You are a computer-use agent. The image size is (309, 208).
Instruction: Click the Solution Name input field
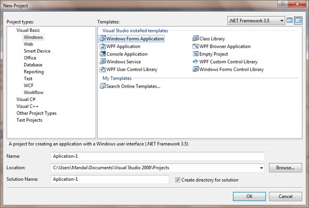coord(110,179)
